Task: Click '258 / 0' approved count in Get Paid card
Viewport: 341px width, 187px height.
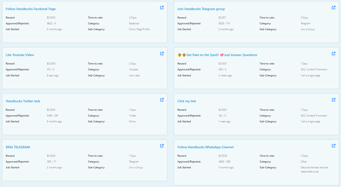Action: tap(222, 70)
